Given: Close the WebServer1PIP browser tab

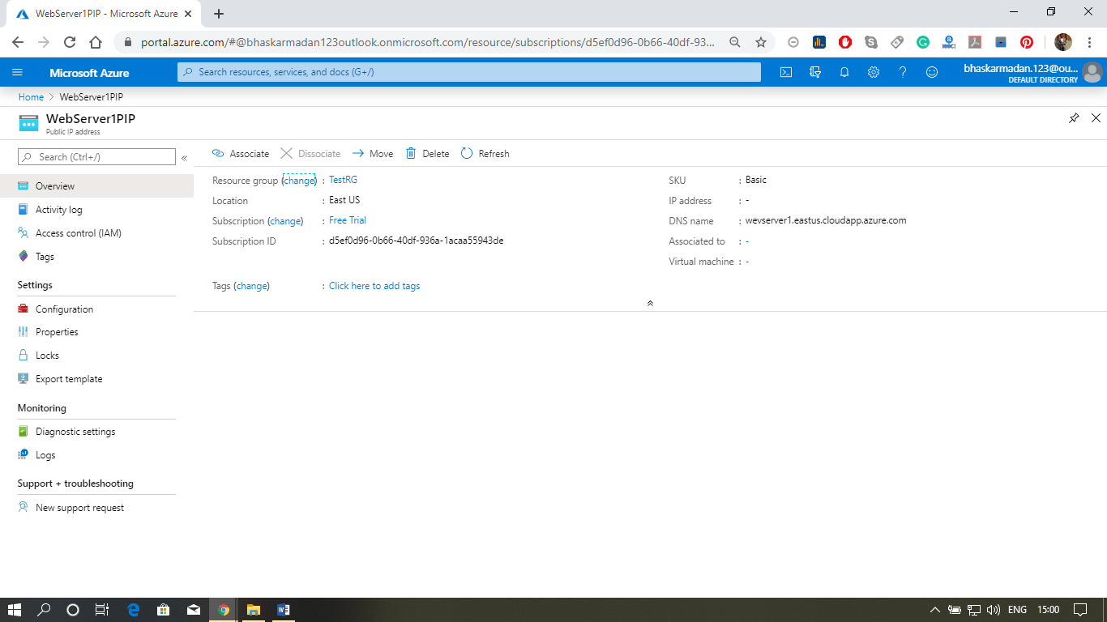Looking at the screenshot, I should [188, 14].
